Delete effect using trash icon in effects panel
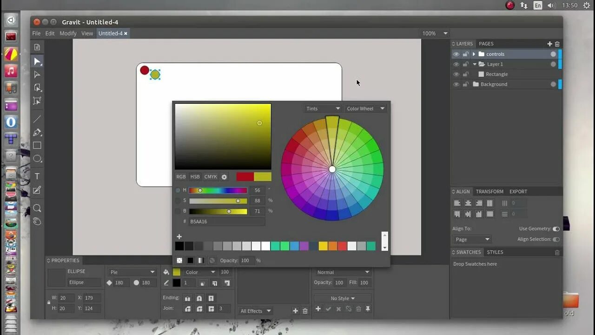Screen dimensions: 595x335 [305, 311]
